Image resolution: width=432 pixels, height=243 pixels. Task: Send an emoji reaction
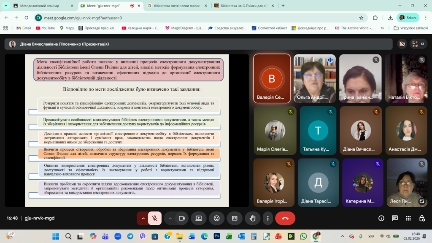[216, 218]
